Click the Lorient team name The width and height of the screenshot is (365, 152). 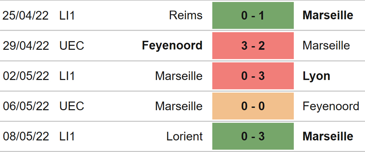click(x=184, y=136)
